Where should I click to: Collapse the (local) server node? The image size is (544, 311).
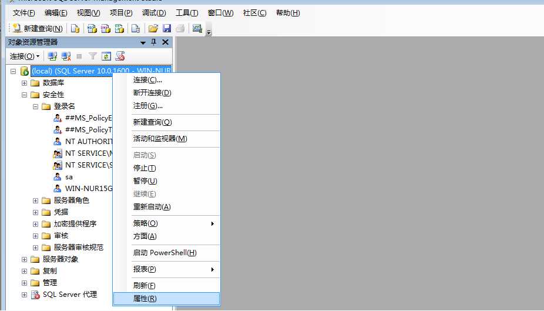tap(13, 71)
